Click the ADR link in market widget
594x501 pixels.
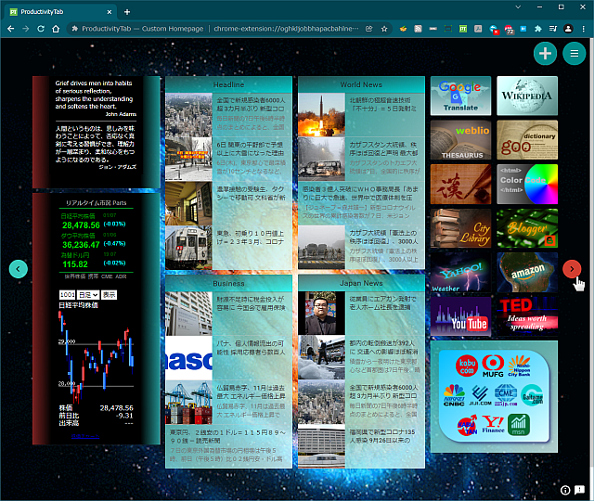point(121,276)
